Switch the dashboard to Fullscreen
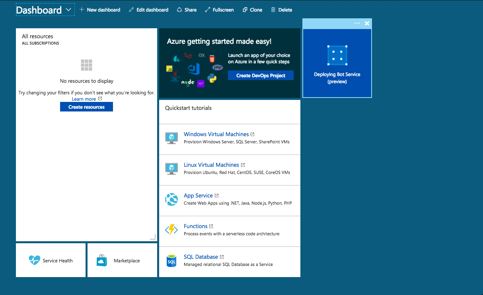Screen dimensions: 483x295 click(219, 10)
